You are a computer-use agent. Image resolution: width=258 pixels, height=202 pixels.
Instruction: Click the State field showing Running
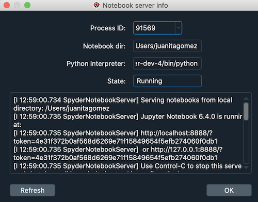[167, 81]
